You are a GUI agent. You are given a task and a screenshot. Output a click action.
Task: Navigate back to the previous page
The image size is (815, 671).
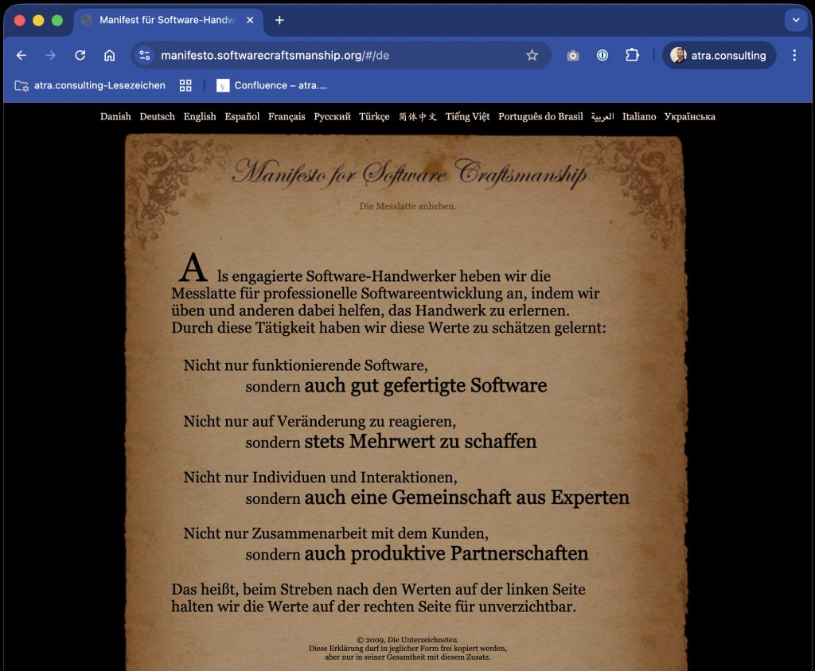click(21, 55)
